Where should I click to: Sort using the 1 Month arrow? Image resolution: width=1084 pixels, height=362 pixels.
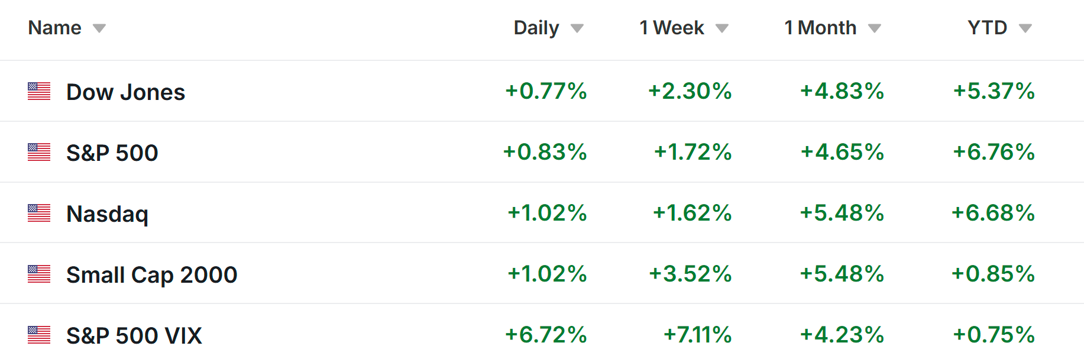tap(875, 28)
